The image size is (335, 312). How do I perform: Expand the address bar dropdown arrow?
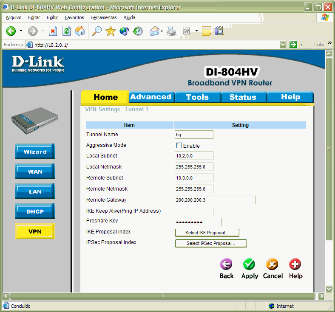[x=283, y=45]
